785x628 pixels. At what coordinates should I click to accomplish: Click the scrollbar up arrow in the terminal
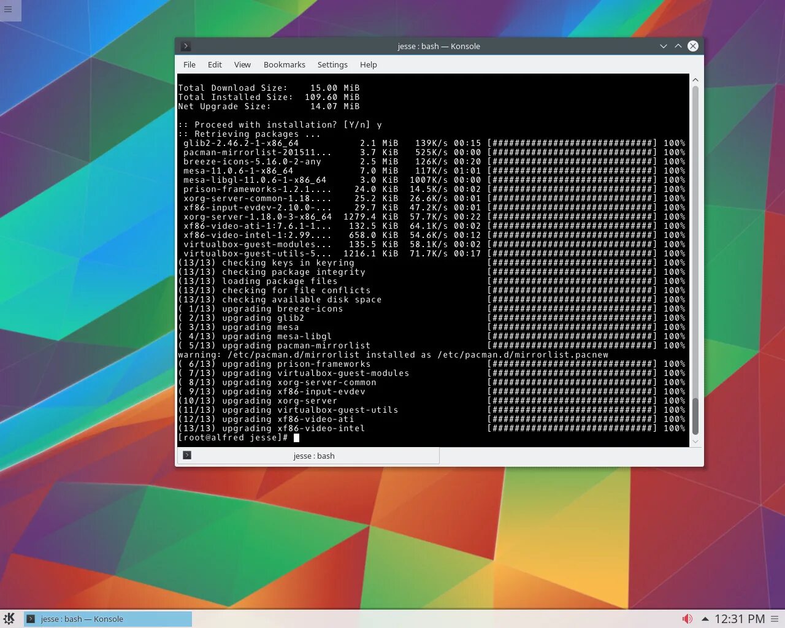click(x=695, y=79)
